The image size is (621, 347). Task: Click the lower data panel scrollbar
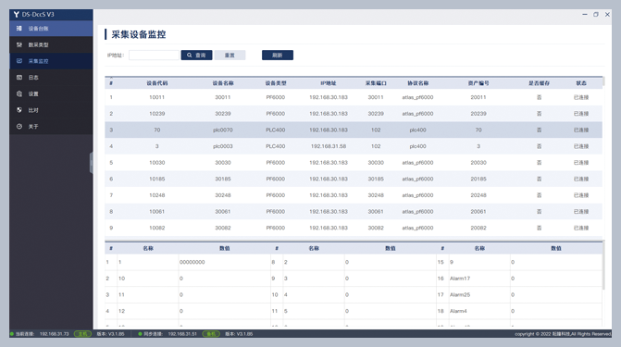(x=603, y=266)
